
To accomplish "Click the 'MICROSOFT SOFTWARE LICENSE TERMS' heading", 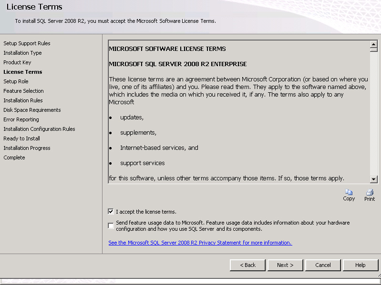I will click(x=167, y=49).
